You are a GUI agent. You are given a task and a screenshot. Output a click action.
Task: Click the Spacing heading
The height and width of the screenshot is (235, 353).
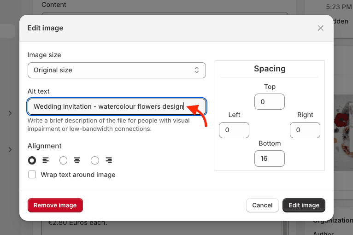coord(270,69)
